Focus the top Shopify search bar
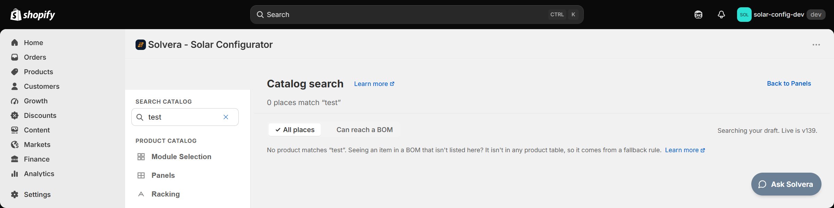 click(x=417, y=15)
